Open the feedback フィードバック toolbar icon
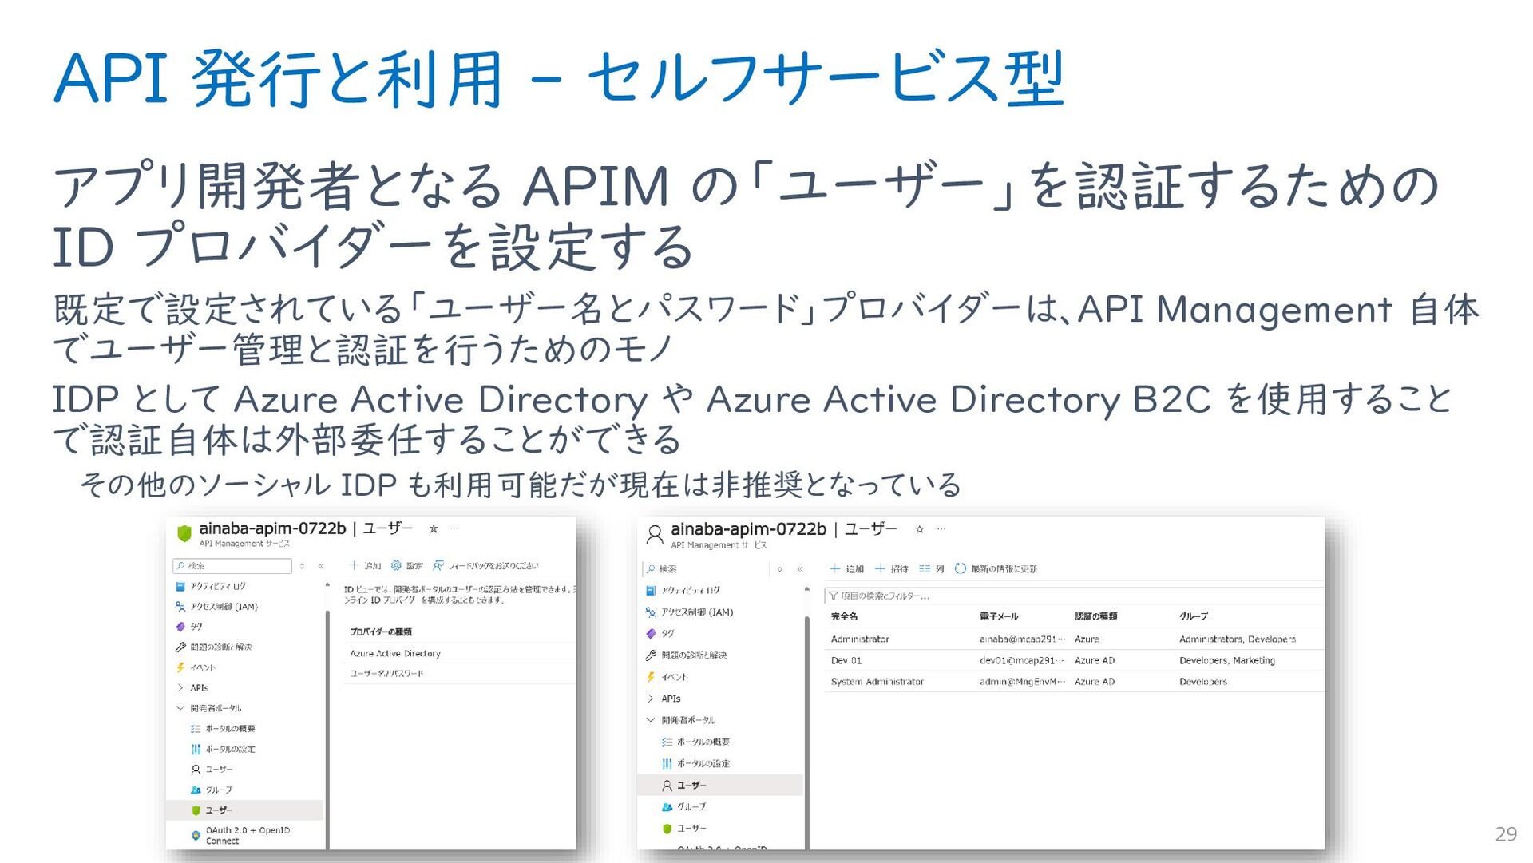This screenshot has width=1533, height=863. pos(438,565)
